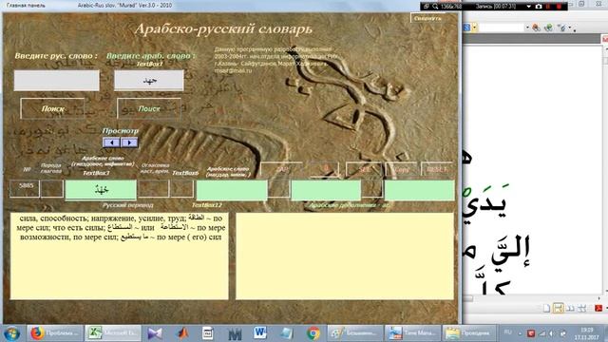Switch to Проводник taskbar window
The height and width of the screenshot is (342, 608).
click(468, 333)
